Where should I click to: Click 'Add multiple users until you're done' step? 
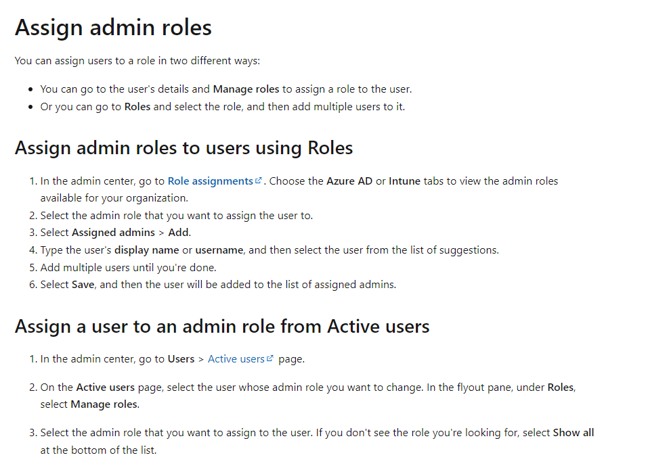[128, 268]
